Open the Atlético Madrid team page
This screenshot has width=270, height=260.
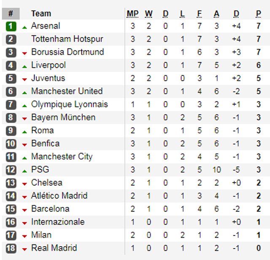(x=59, y=196)
